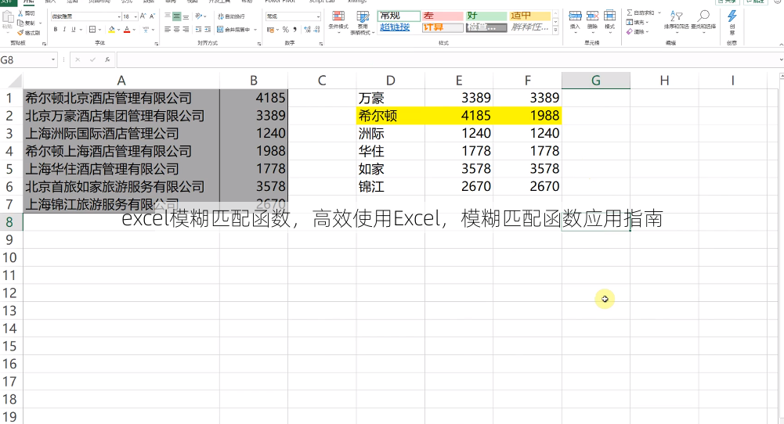
Task: Increase the cell indent
Action: pyautogui.click(x=208, y=30)
